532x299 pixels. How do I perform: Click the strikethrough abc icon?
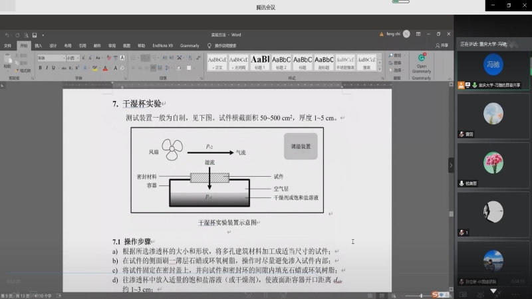(x=64, y=68)
